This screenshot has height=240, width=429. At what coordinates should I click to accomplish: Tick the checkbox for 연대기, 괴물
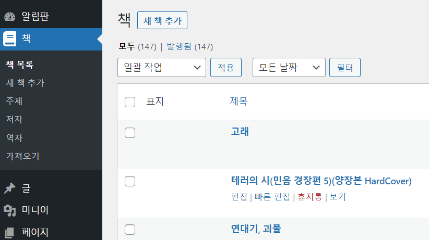tap(130, 230)
